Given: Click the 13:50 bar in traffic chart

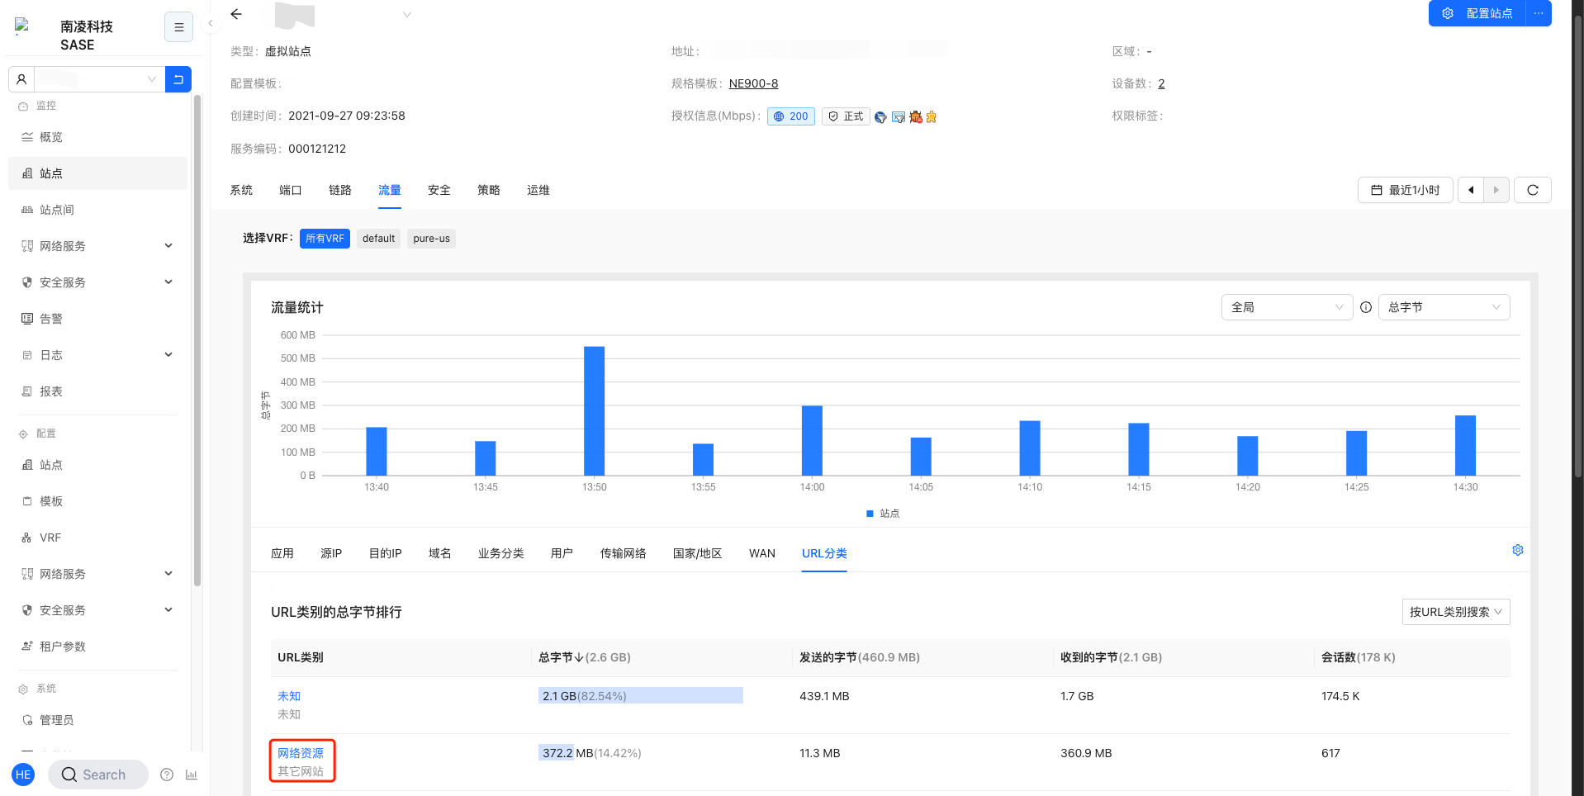Looking at the screenshot, I should [x=594, y=410].
